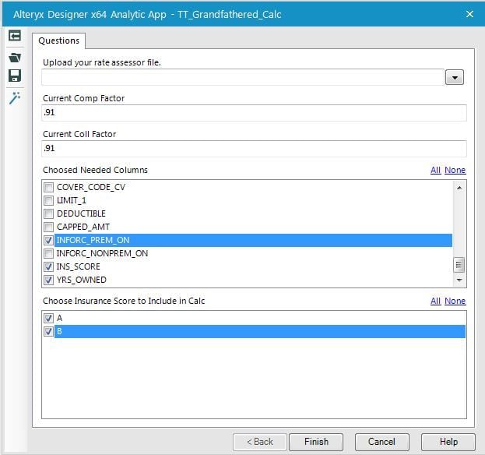Check the DEDUCTIBLE checkbox

pyautogui.click(x=48, y=214)
